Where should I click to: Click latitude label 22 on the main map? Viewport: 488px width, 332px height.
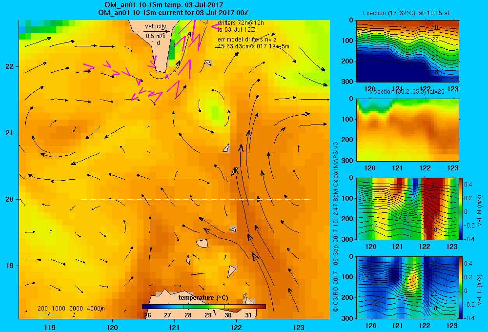pyautogui.click(x=10, y=66)
